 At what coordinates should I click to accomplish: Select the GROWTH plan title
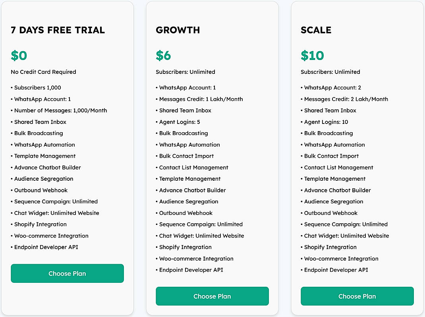coord(178,30)
